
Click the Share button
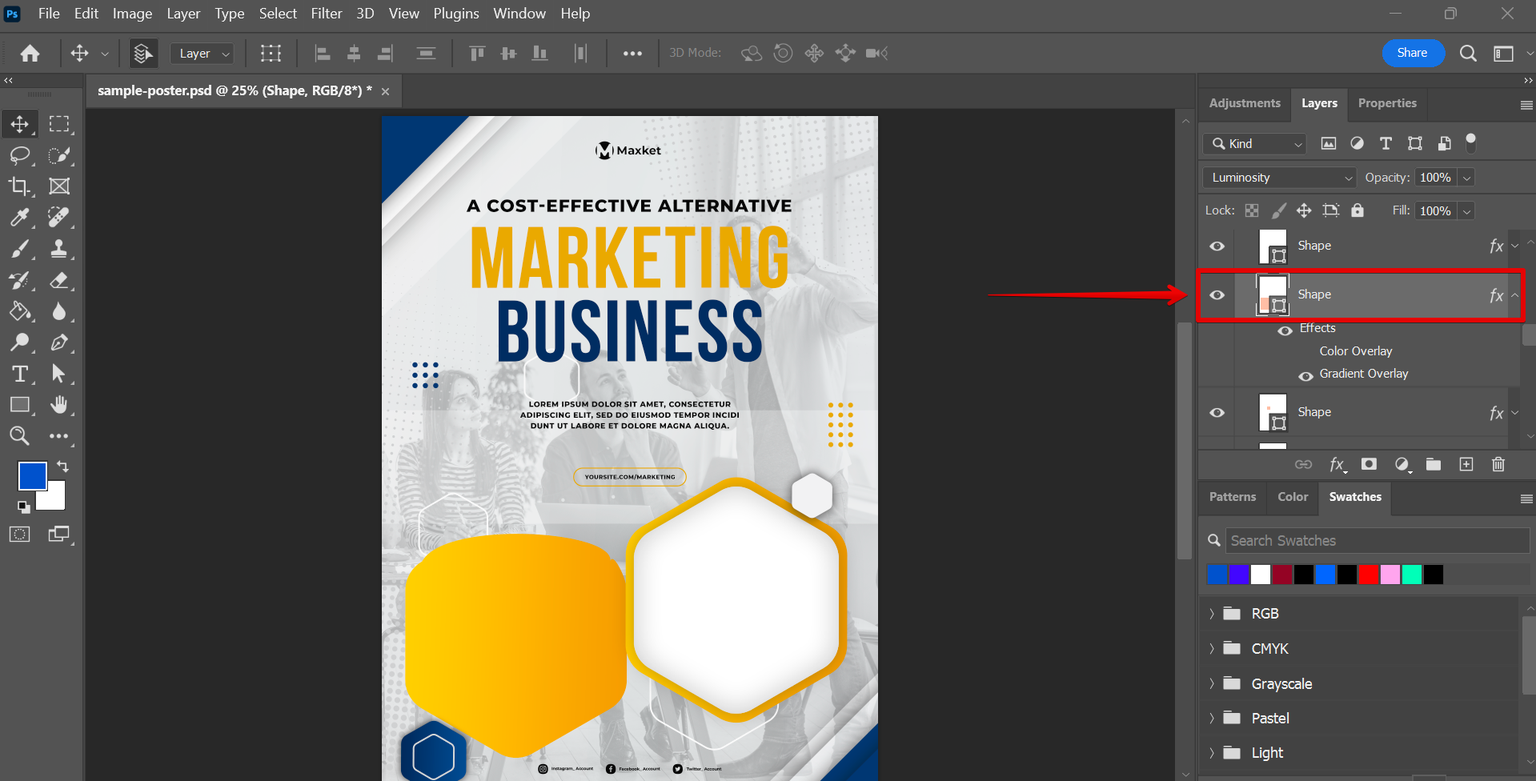(1412, 53)
